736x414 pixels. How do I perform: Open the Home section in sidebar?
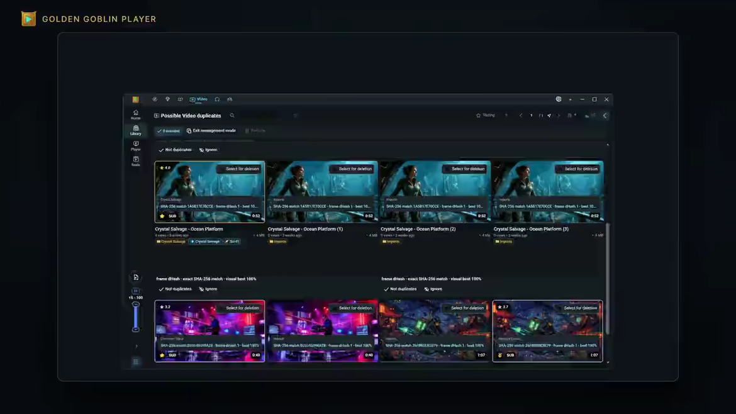136,115
